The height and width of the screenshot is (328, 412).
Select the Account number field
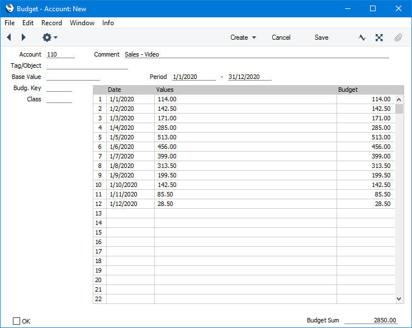60,54
